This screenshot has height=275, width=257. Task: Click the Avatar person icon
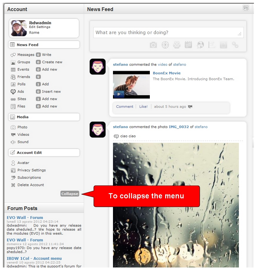pos(13,163)
